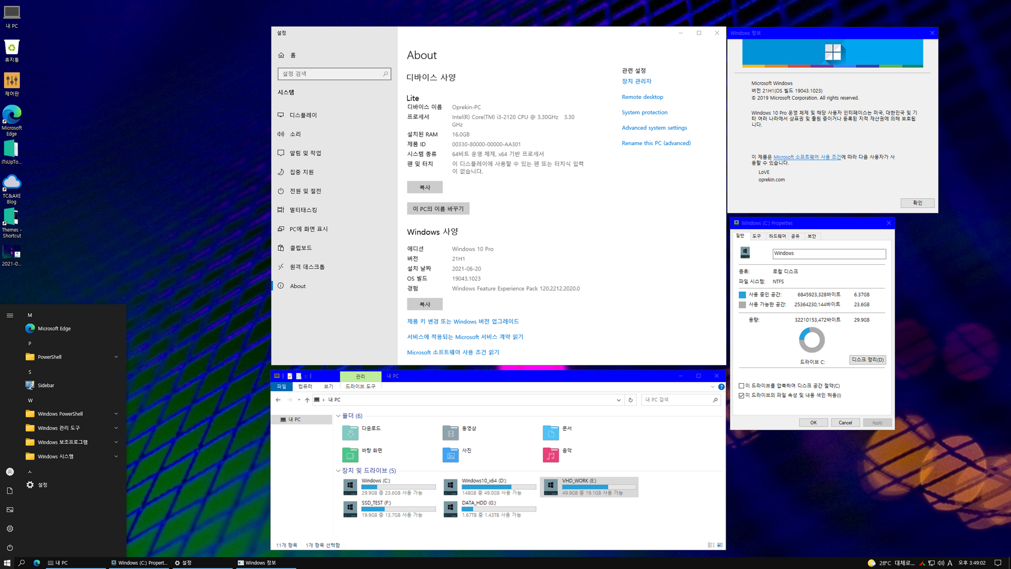This screenshot has width=1011, height=569.
Task: Open the Explorer address bar dropdown
Action: click(x=618, y=400)
